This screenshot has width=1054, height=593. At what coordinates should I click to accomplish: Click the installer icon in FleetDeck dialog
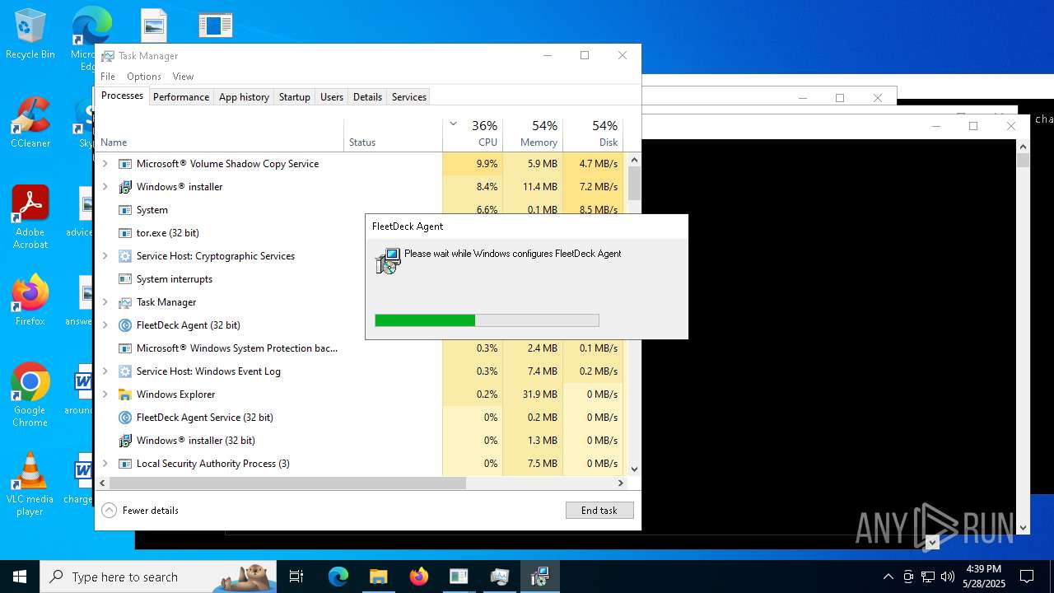click(388, 261)
